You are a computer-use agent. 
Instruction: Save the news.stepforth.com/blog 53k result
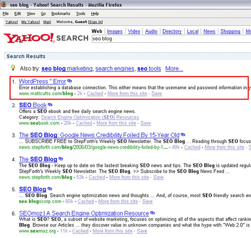tap(158, 177)
